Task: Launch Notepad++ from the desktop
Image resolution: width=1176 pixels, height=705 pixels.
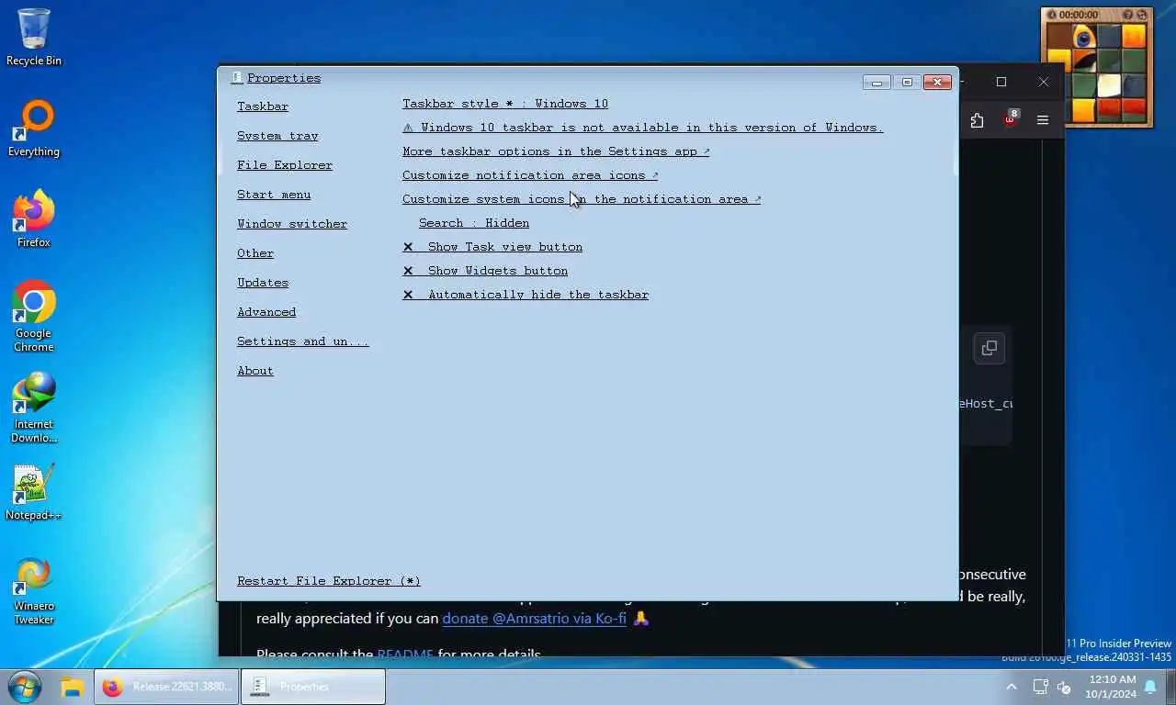Action: [34, 491]
